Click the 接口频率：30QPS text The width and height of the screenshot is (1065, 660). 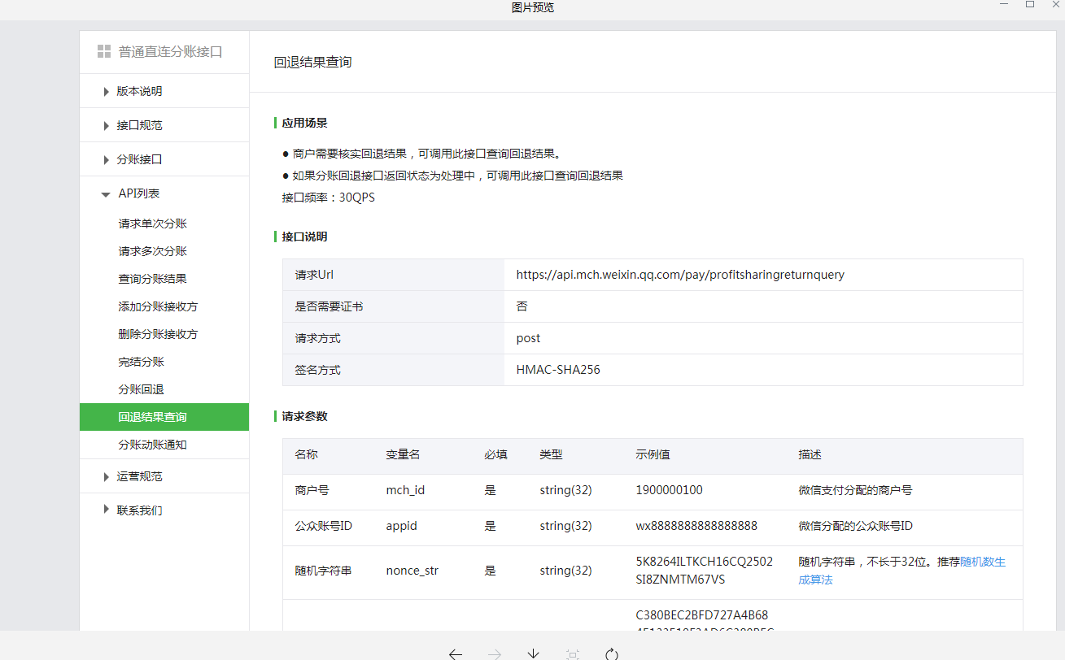coord(329,198)
